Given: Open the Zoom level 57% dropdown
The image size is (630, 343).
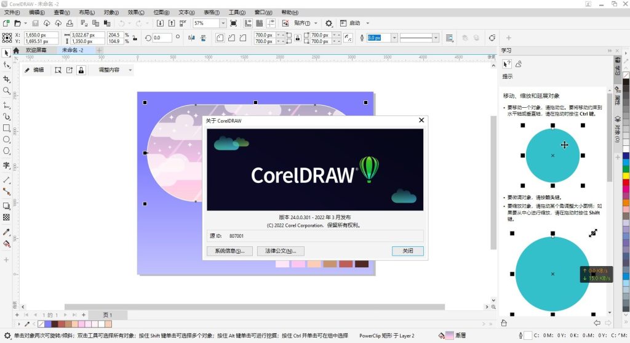Looking at the screenshot, I should (223, 23).
